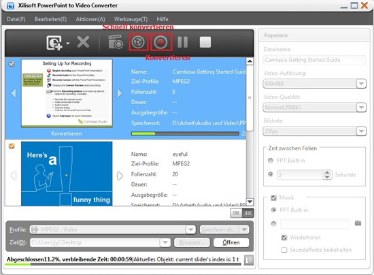The width and height of the screenshot is (374, 275).
Task: Click the Anpassen panel header
Action: (x=314, y=35)
